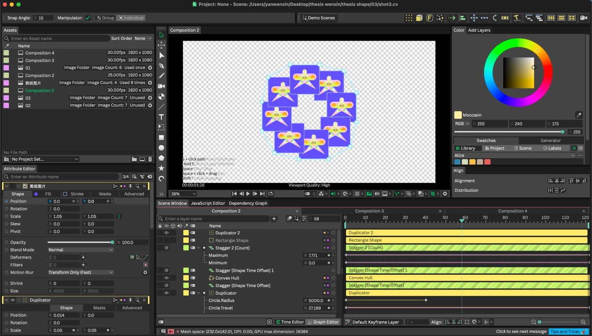Open the Dependency Graph tab
This screenshot has height=336, width=592.
coord(248,203)
